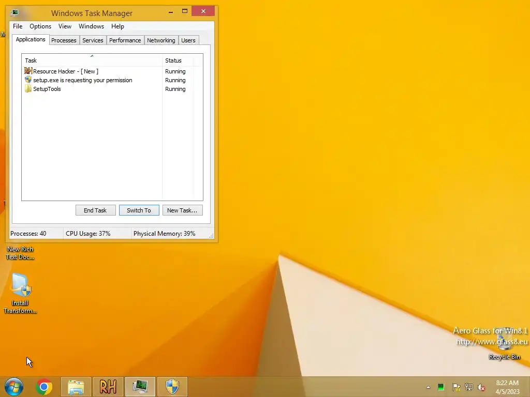530x397 pixels.
Task: Click setup.exe shield icon in task list
Action: click(x=28, y=80)
